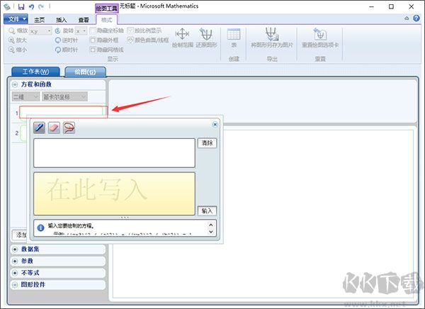Switch to the 查看 ribbon tab
Image resolution: width=425 pixels, height=309 pixels.
[84, 20]
